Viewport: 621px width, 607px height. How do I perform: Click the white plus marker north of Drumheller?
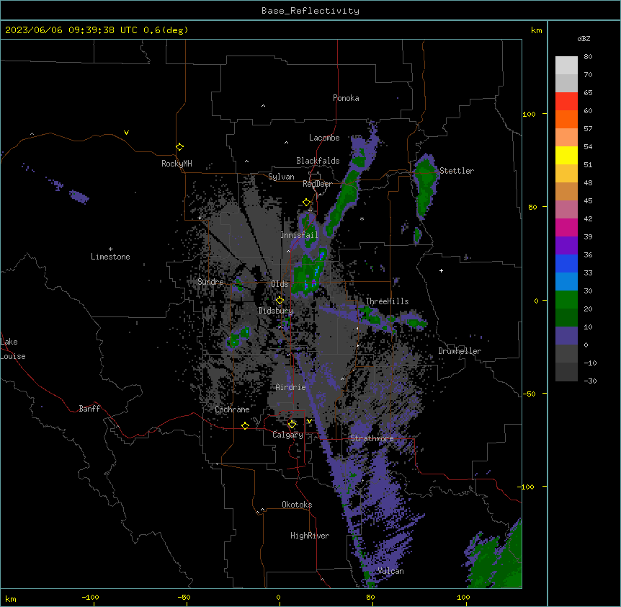coord(441,270)
